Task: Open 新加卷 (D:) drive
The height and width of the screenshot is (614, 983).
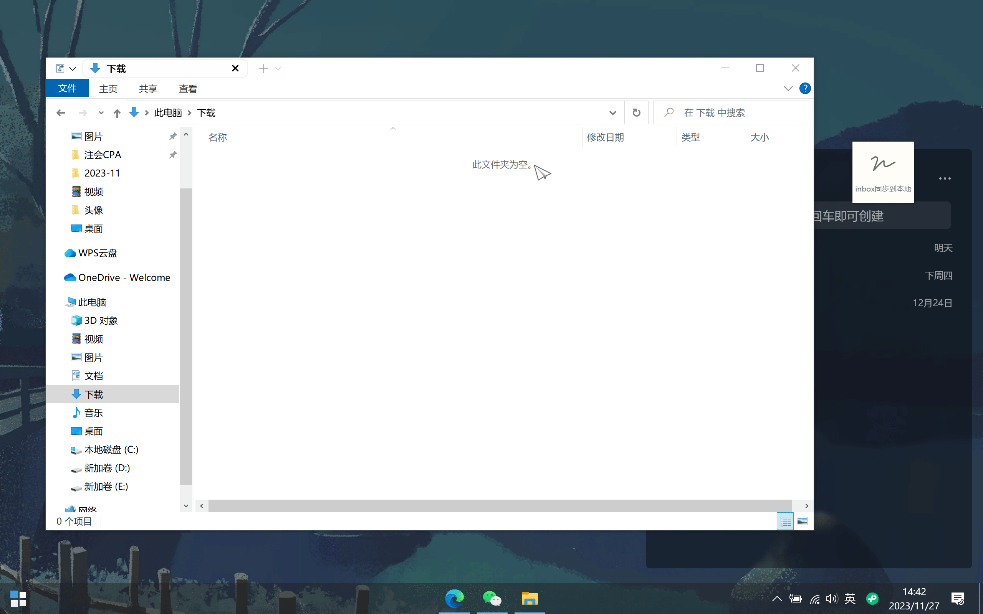Action: click(107, 468)
